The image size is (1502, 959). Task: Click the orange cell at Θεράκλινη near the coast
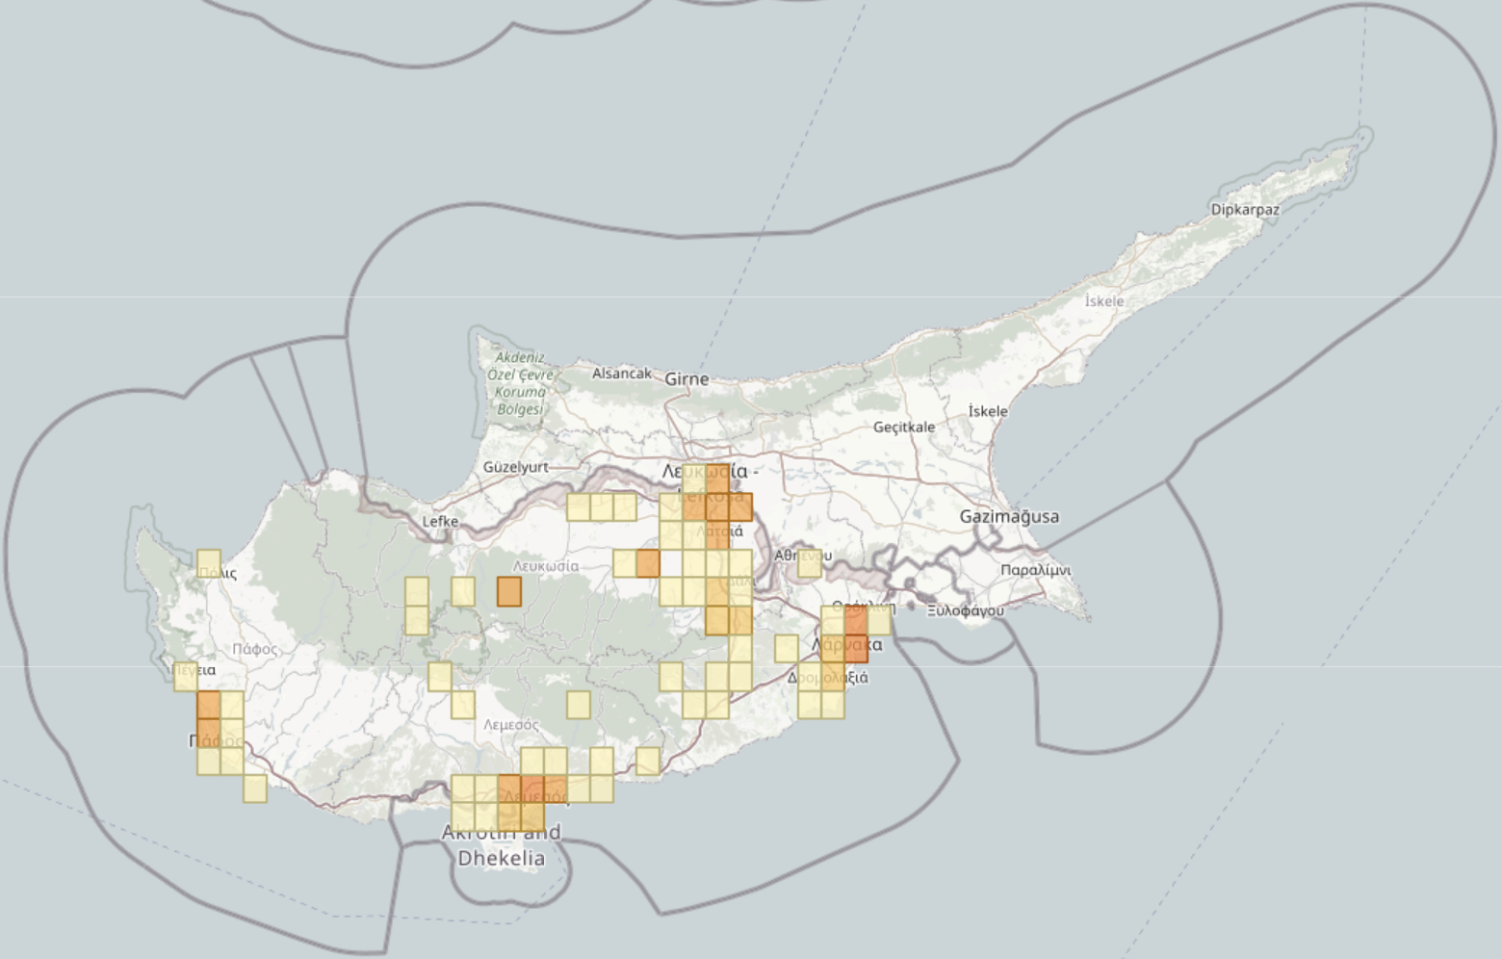[x=856, y=619]
